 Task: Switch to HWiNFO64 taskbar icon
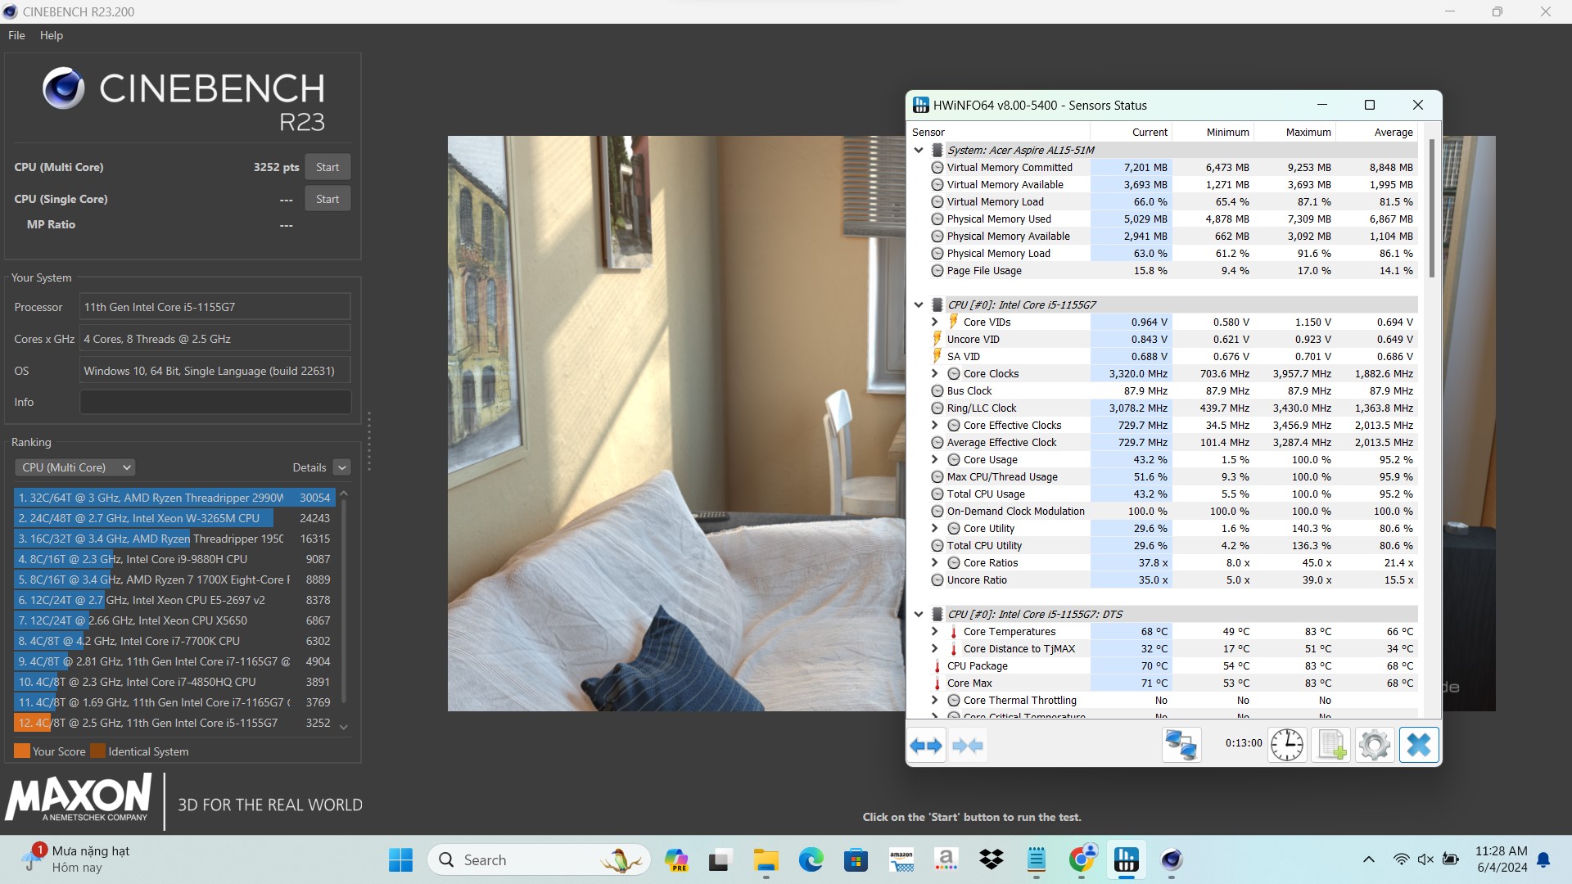pos(1127,859)
